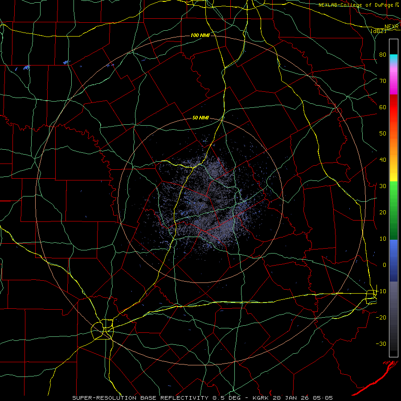Click the 30 value on dBZ scale
Screen dimensions: 401x401
pyautogui.click(x=383, y=186)
